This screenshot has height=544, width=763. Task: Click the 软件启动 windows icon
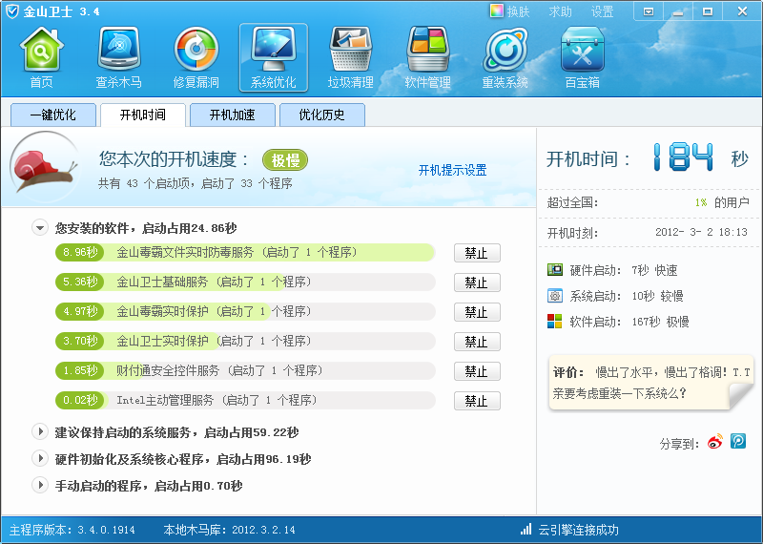pos(555,322)
